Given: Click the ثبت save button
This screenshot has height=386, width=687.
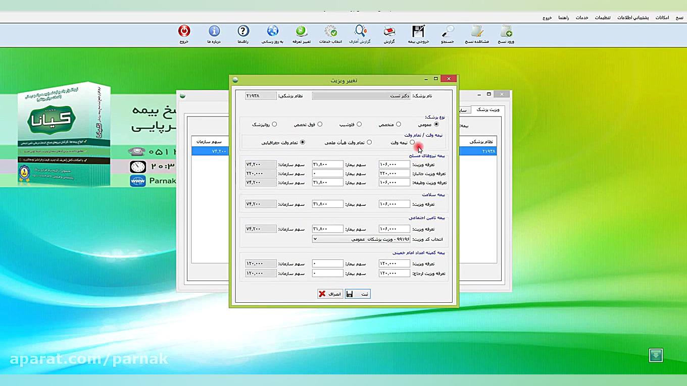Looking at the screenshot, I should [358, 294].
